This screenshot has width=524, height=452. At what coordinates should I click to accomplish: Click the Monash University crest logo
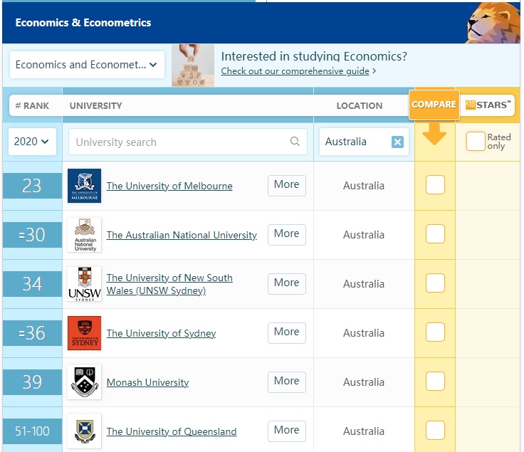(84, 382)
